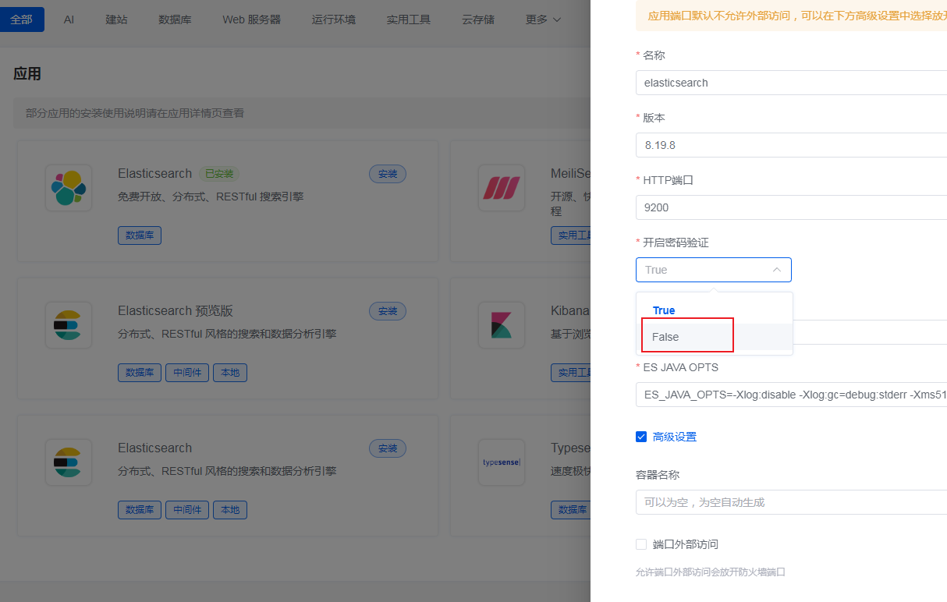Click the 中间件 tag under Elasticsearch 预览版

(187, 373)
